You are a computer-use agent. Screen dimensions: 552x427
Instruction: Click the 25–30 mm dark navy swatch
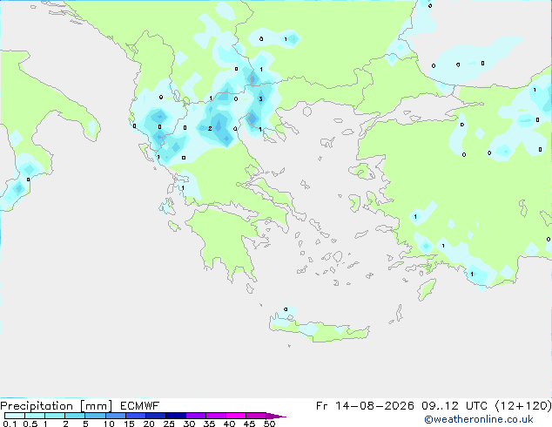(x=175, y=416)
